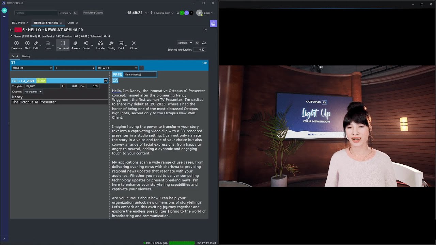
Task: Open the camera number 1 dropdown
Action: click(x=75, y=68)
